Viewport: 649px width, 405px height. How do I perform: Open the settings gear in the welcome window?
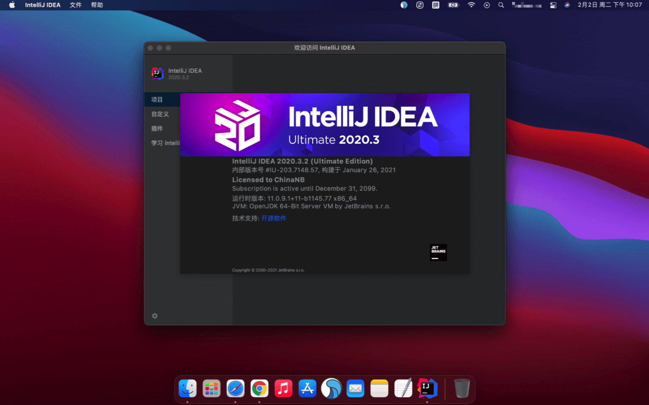[x=155, y=316]
